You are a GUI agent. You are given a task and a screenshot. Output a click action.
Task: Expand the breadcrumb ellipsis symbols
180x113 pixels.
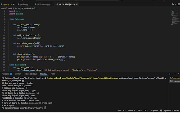coord(36,8)
